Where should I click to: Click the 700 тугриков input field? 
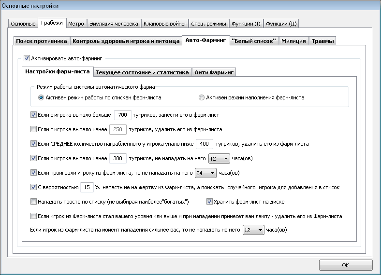pyautogui.click(x=123, y=115)
